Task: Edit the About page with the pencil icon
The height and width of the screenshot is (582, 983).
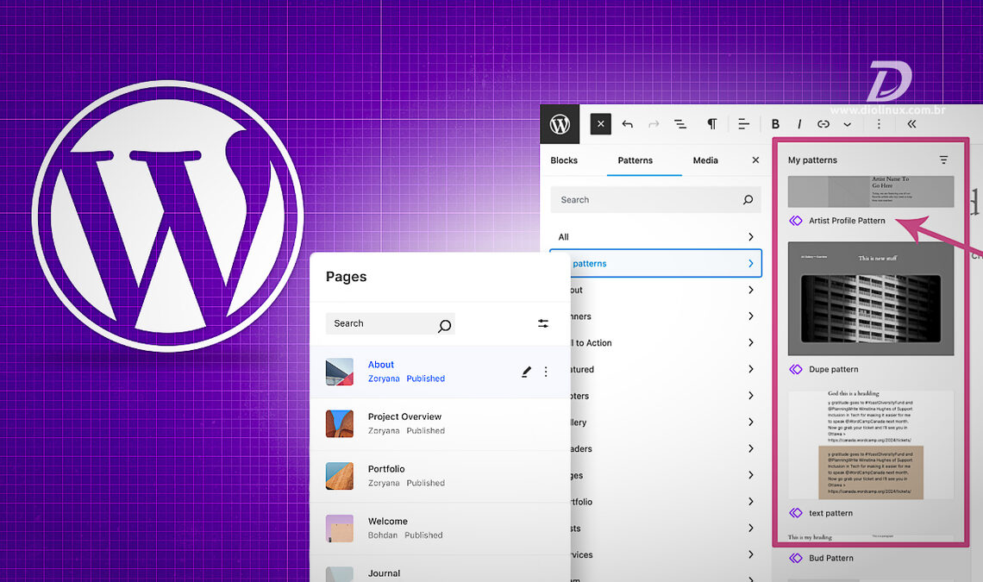Action: point(527,372)
